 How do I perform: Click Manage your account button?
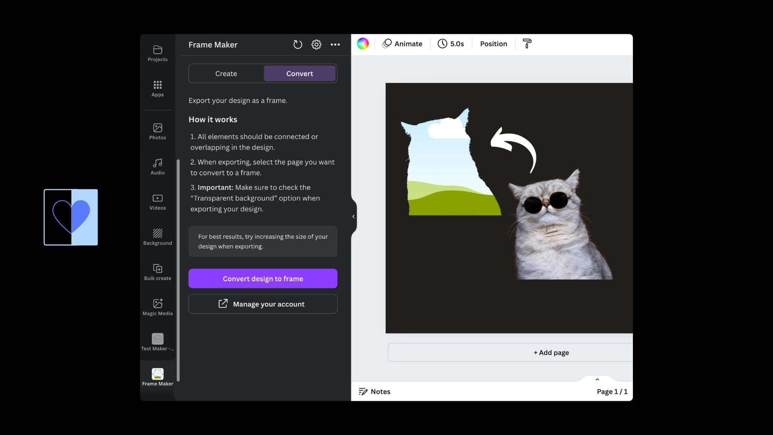[262, 303]
